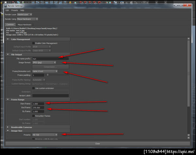Click the Custom Naming String field
Image resolution: width=196 pixels, height=155 pixels.
[x=51, y=84]
